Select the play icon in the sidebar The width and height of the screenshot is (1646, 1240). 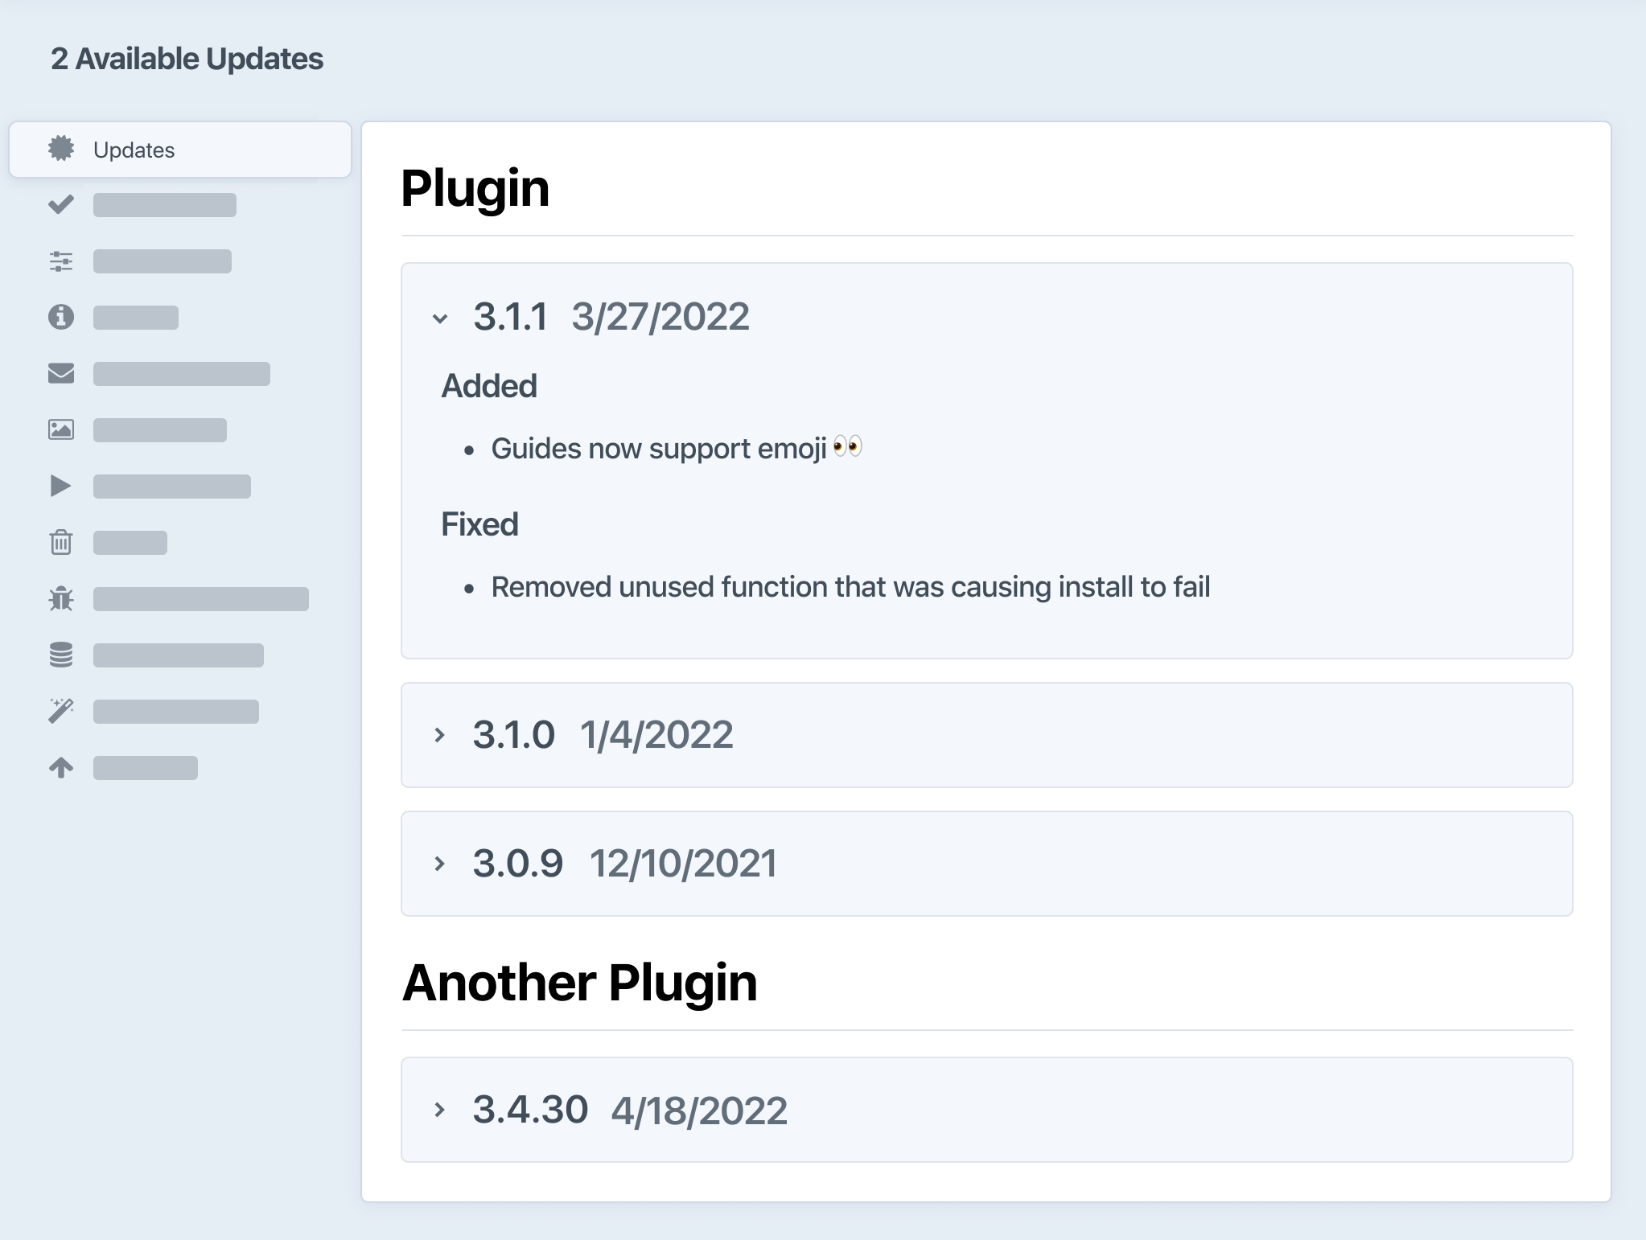coord(61,486)
